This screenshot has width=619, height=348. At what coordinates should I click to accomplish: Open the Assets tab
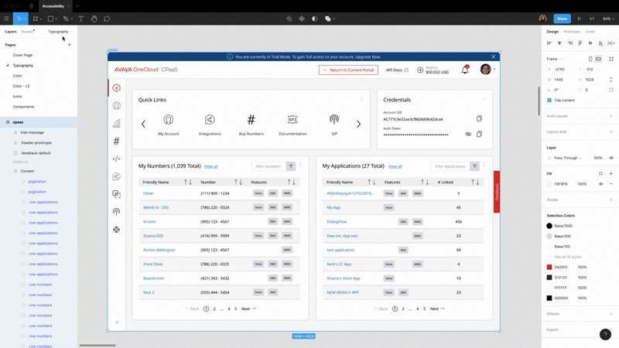coord(27,32)
